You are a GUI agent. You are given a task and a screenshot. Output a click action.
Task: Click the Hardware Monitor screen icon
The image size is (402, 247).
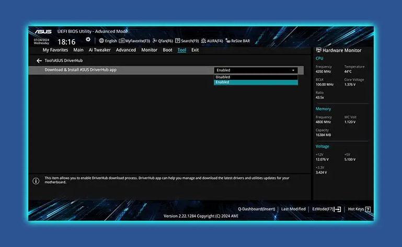[318, 50]
